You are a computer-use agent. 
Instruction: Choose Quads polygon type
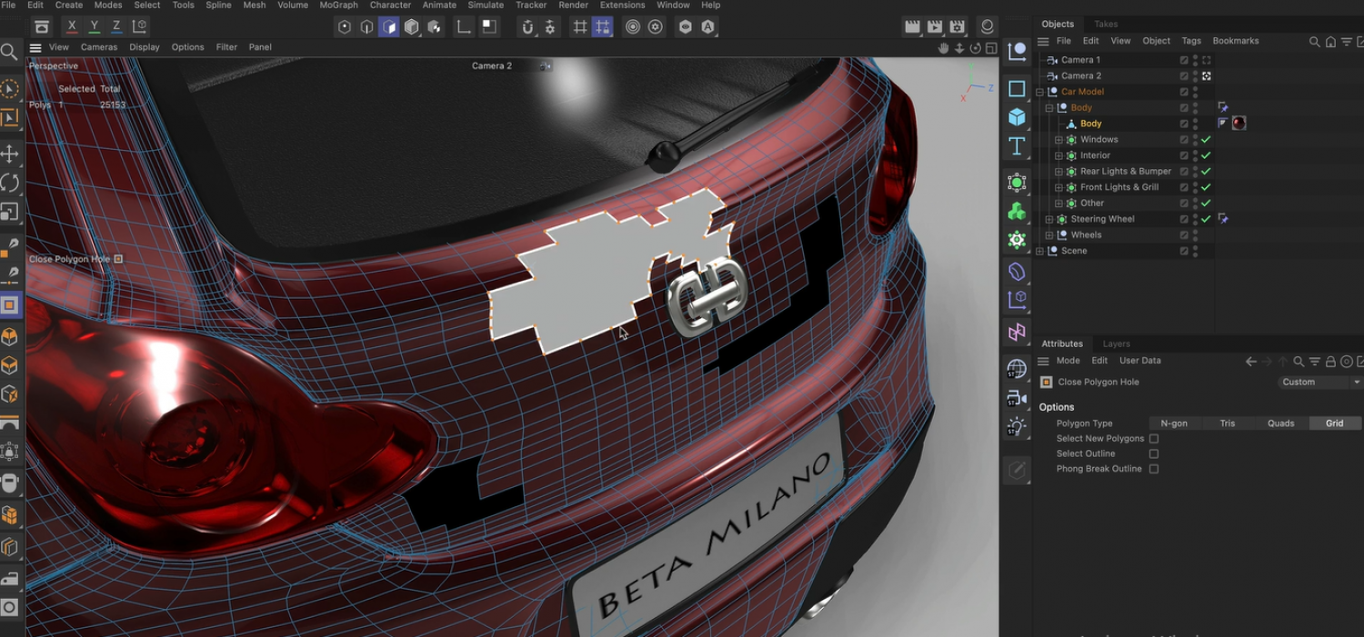(x=1280, y=423)
